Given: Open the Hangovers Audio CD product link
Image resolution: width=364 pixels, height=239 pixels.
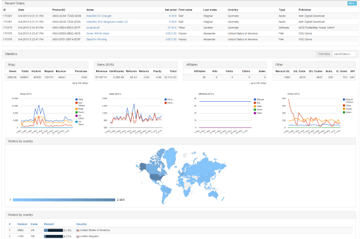Looking at the screenshot, I should coord(107,22).
